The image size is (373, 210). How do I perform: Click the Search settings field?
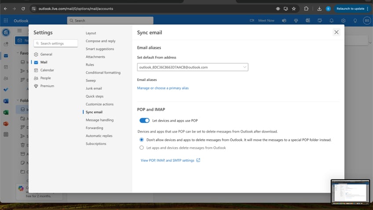point(56,43)
